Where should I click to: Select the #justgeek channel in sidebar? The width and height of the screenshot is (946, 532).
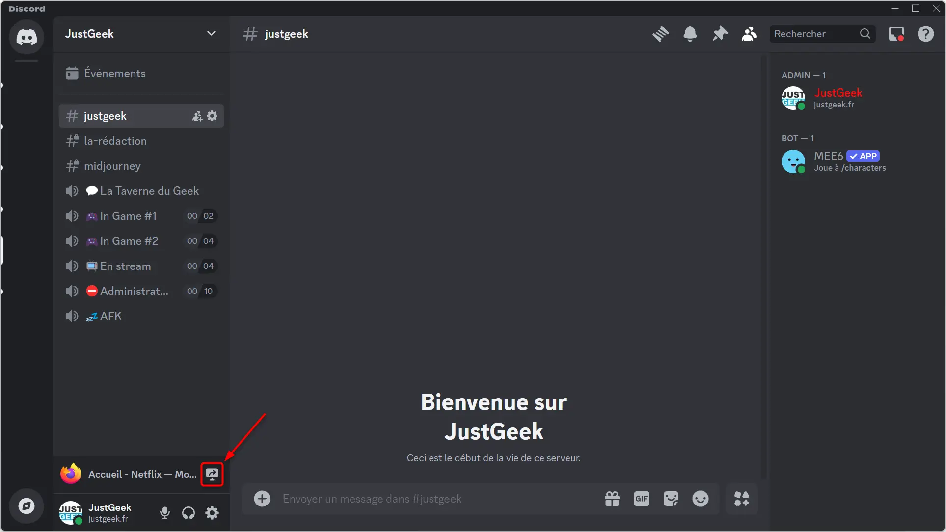[x=141, y=116]
